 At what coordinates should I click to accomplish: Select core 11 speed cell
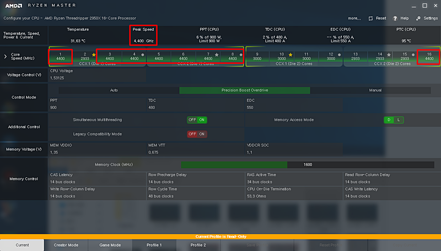tap(306, 57)
